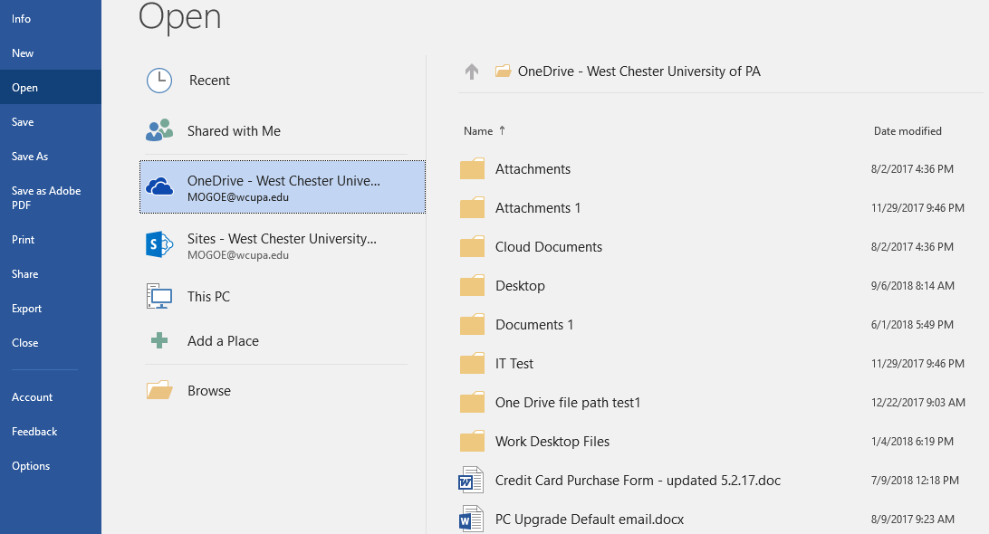Select Export in the left sidebar
This screenshot has width=989, height=534.
27,309
